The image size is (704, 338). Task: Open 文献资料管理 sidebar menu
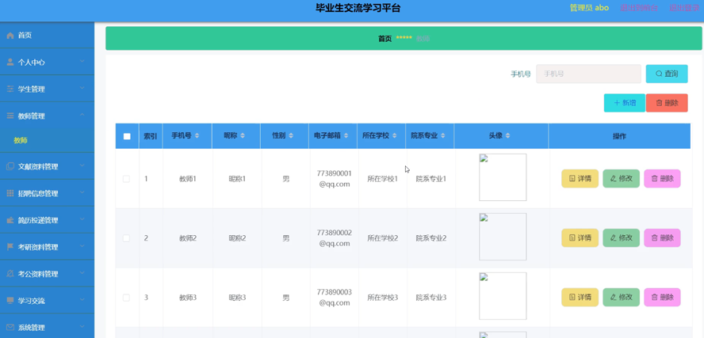(47, 166)
